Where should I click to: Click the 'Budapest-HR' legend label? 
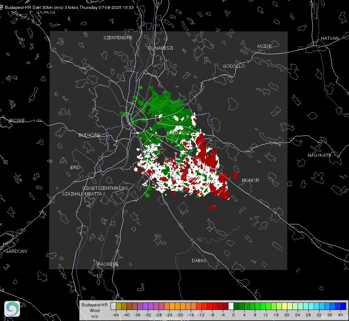pyautogui.click(x=94, y=305)
